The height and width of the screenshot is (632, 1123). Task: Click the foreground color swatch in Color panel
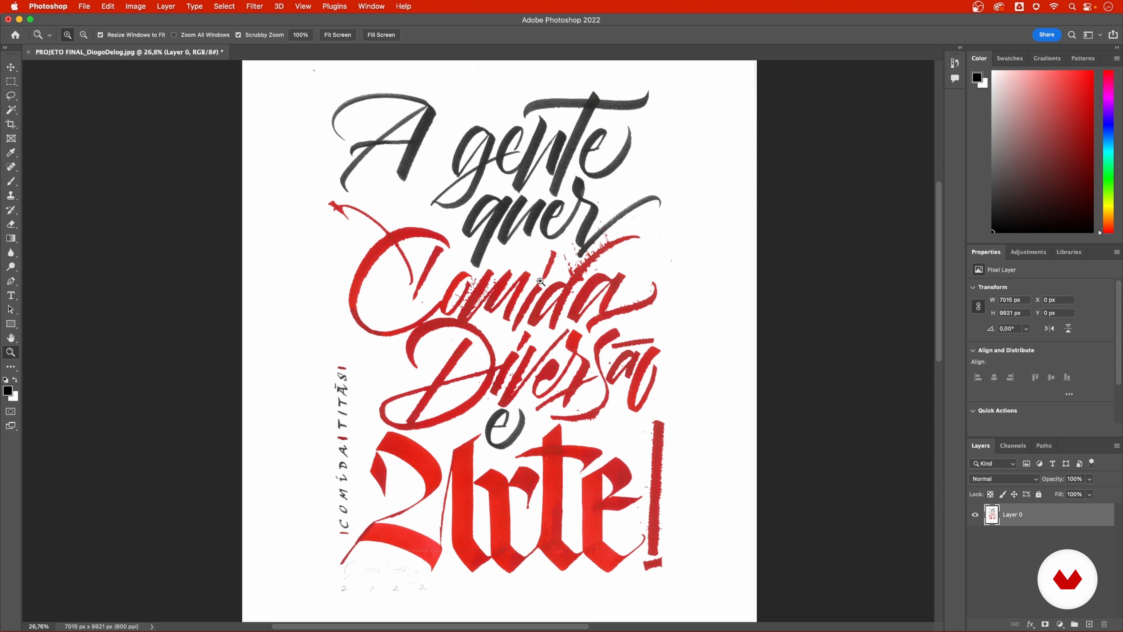point(976,78)
